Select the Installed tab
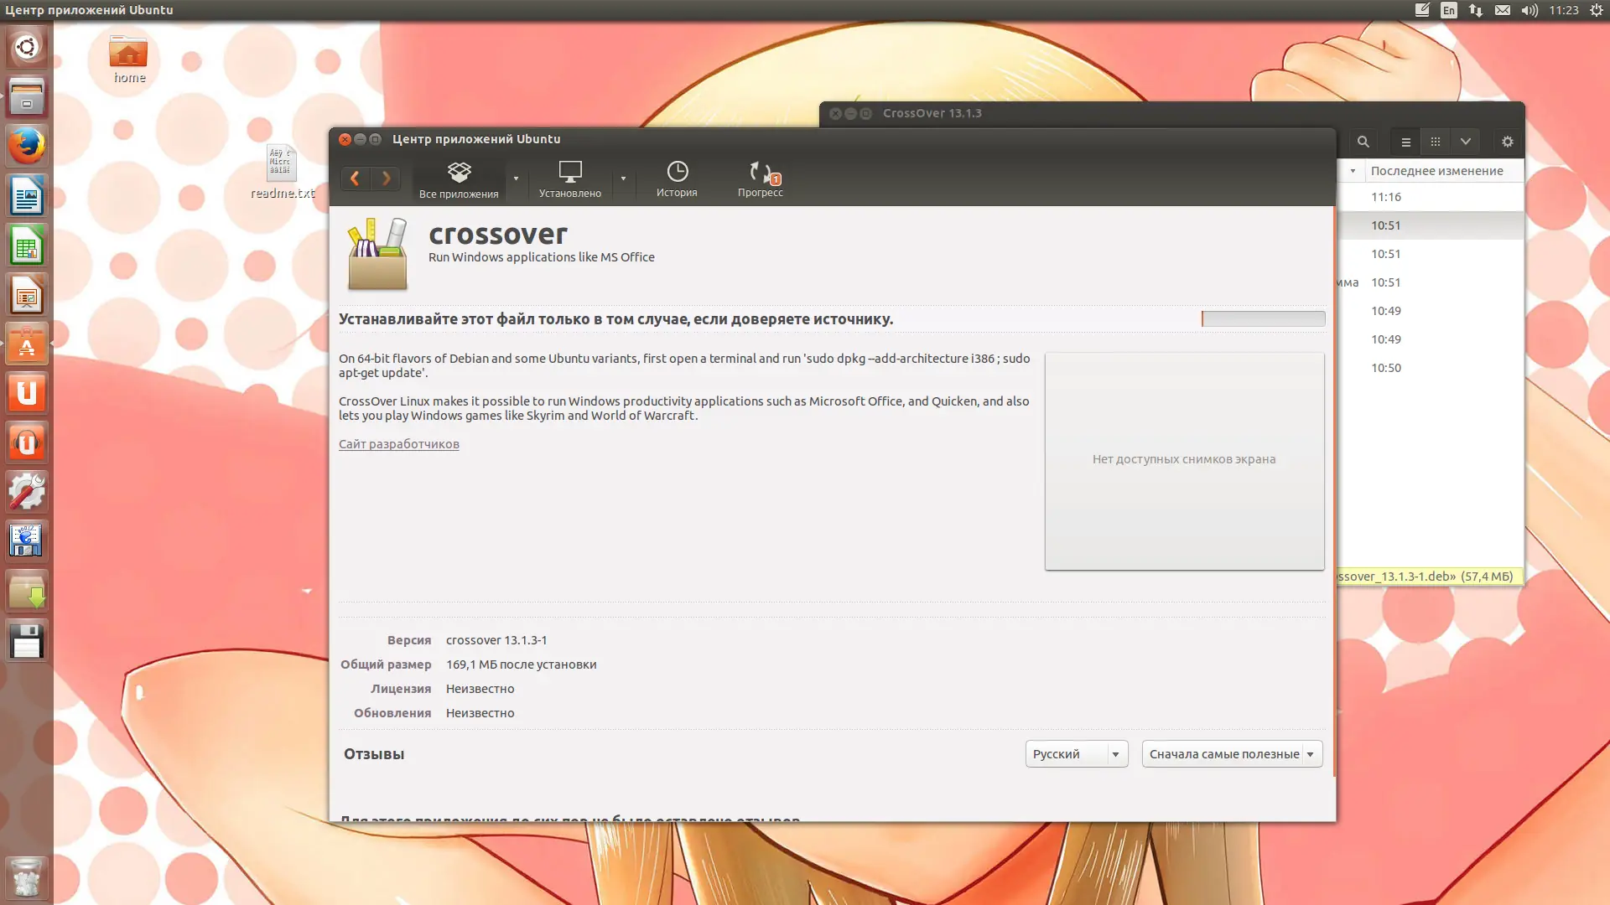The image size is (1610, 905). point(569,178)
